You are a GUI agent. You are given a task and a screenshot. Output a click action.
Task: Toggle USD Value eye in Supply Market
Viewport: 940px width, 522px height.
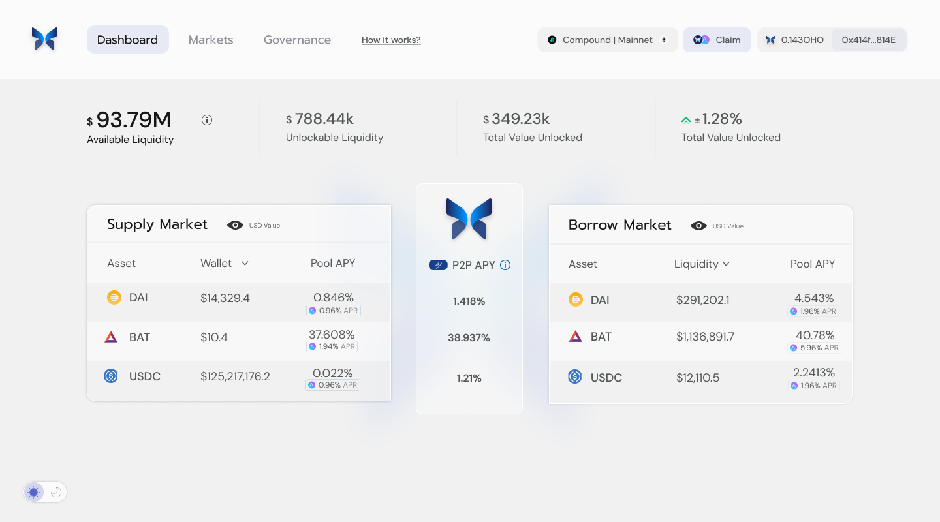235,225
